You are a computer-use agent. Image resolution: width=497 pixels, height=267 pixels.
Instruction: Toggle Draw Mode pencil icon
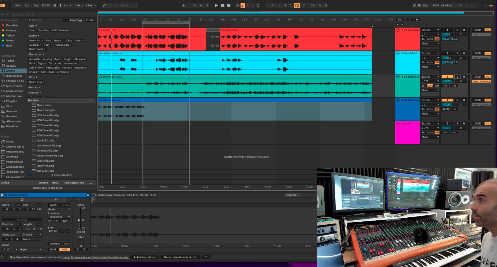(414, 5)
